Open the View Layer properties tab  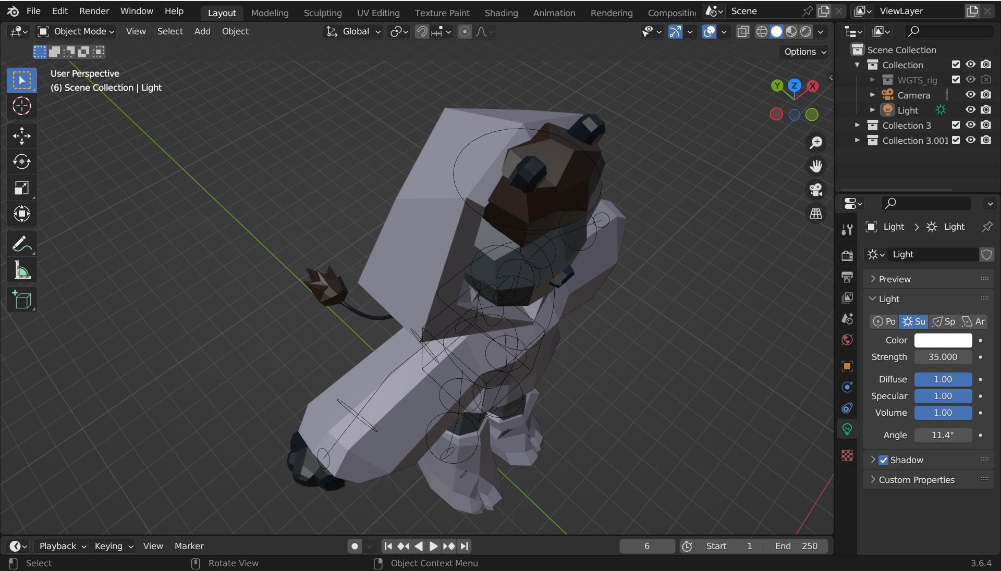point(847,297)
